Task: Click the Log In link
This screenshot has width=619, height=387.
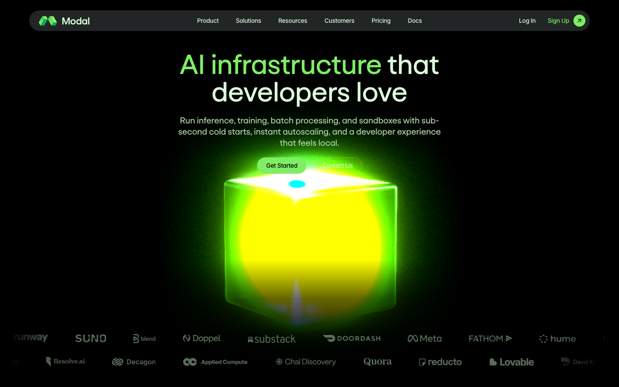Action: (x=527, y=21)
